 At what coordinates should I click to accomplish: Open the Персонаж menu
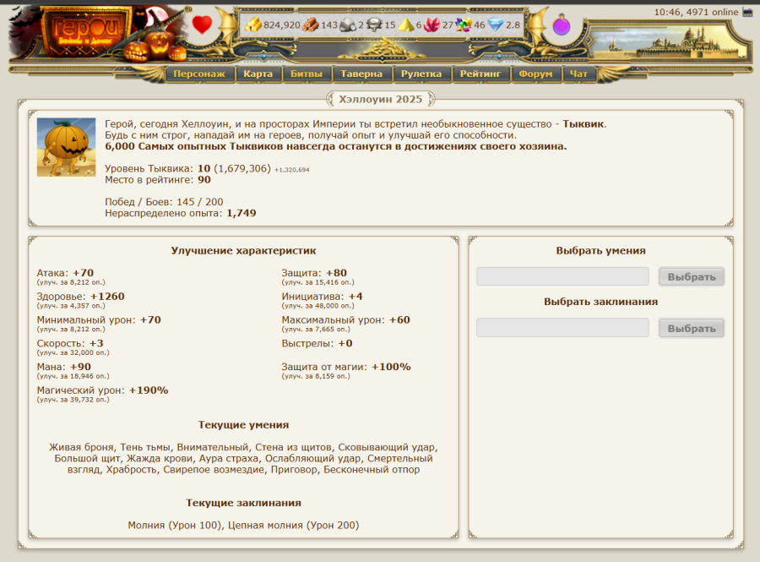pos(199,74)
